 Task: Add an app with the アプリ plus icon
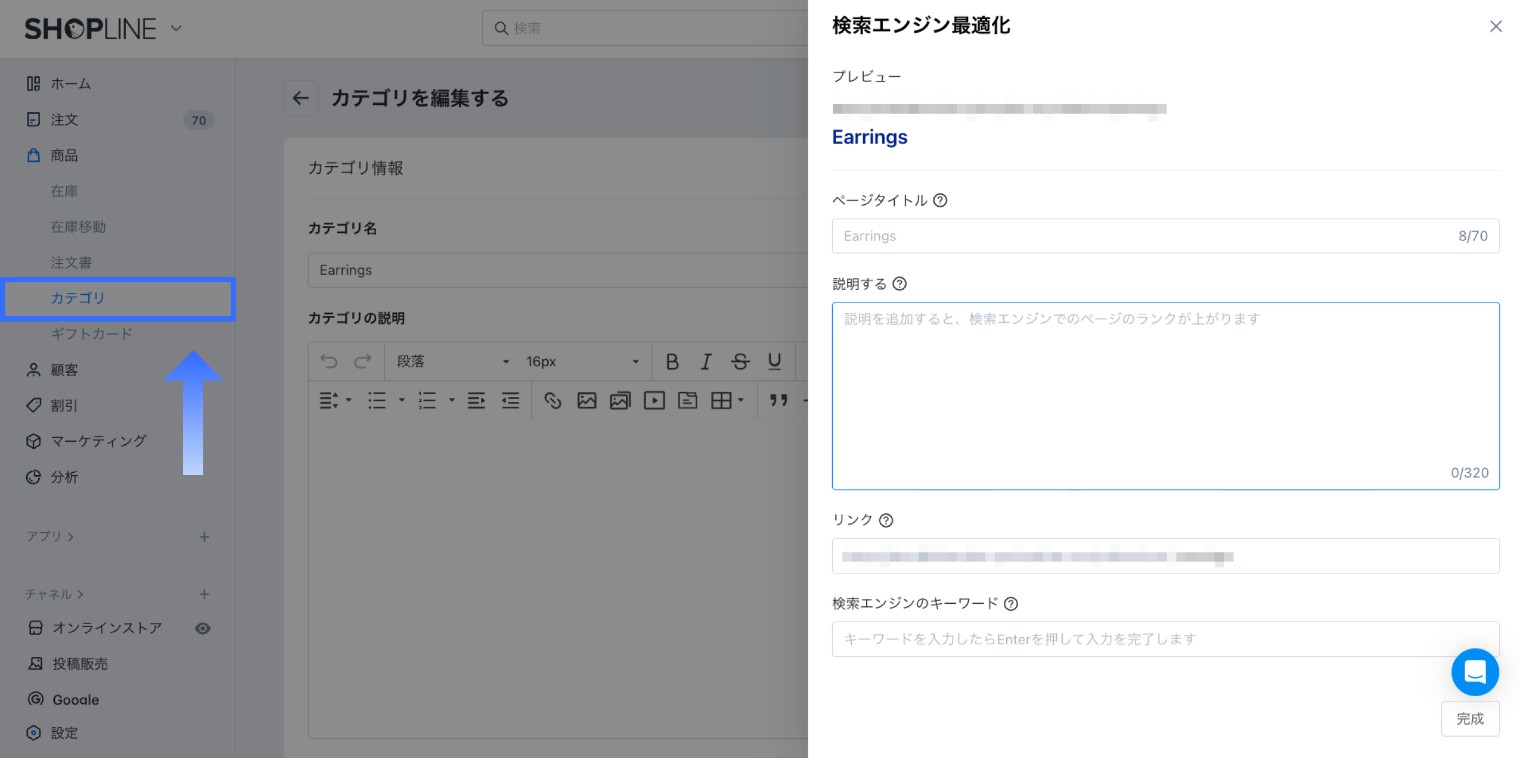tap(204, 537)
